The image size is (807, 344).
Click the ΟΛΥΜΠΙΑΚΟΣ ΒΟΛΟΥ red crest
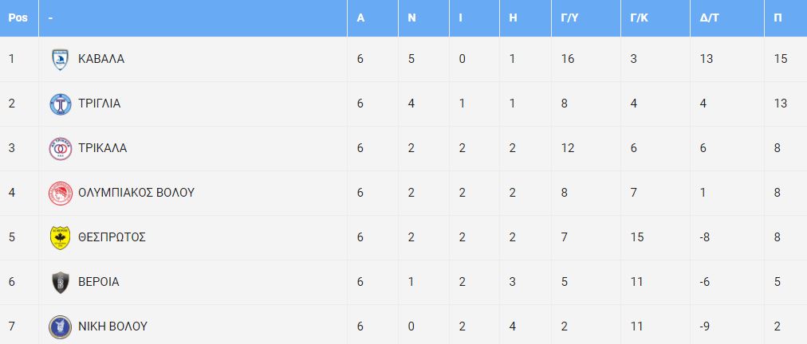pyautogui.click(x=61, y=193)
